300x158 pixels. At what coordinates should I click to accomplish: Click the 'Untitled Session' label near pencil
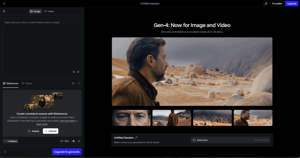124,138
